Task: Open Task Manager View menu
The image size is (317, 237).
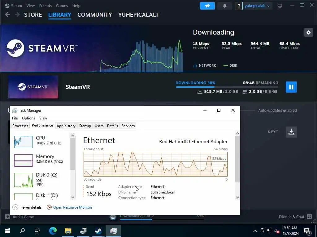Action: 43,118
